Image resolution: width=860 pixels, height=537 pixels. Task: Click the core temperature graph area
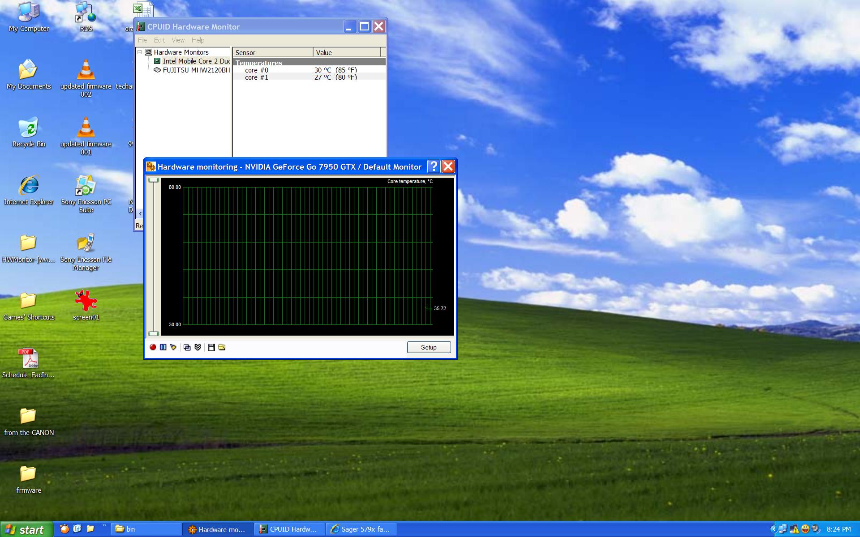tap(307, 256)
